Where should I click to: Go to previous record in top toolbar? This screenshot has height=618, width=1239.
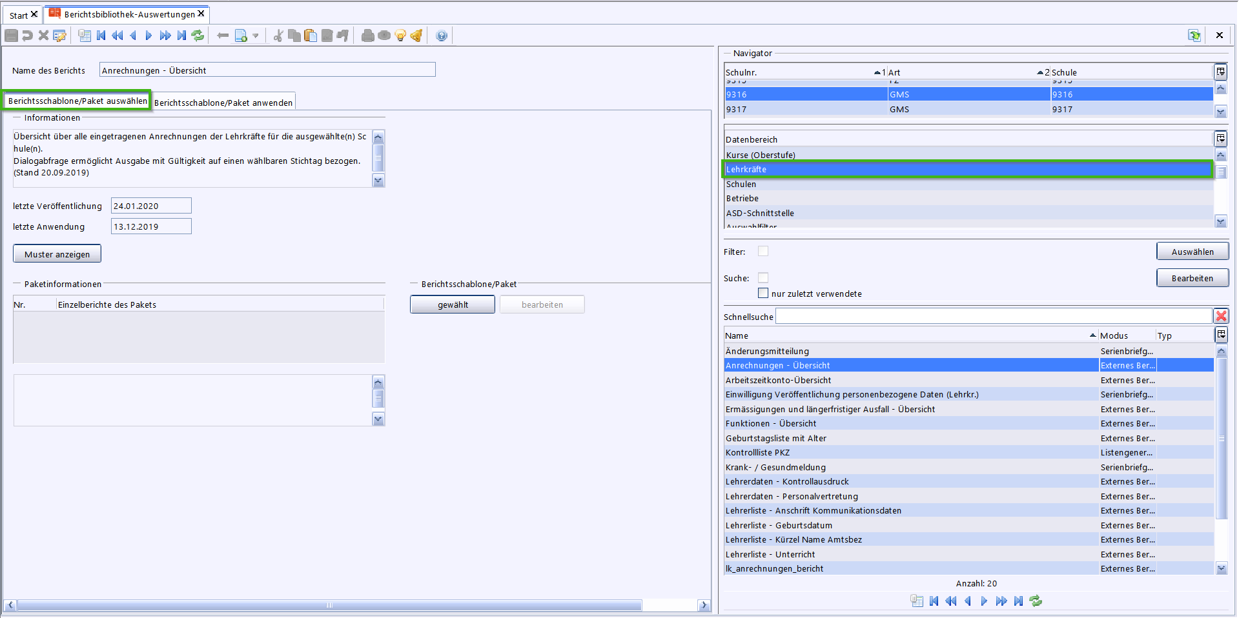point(133,35)
